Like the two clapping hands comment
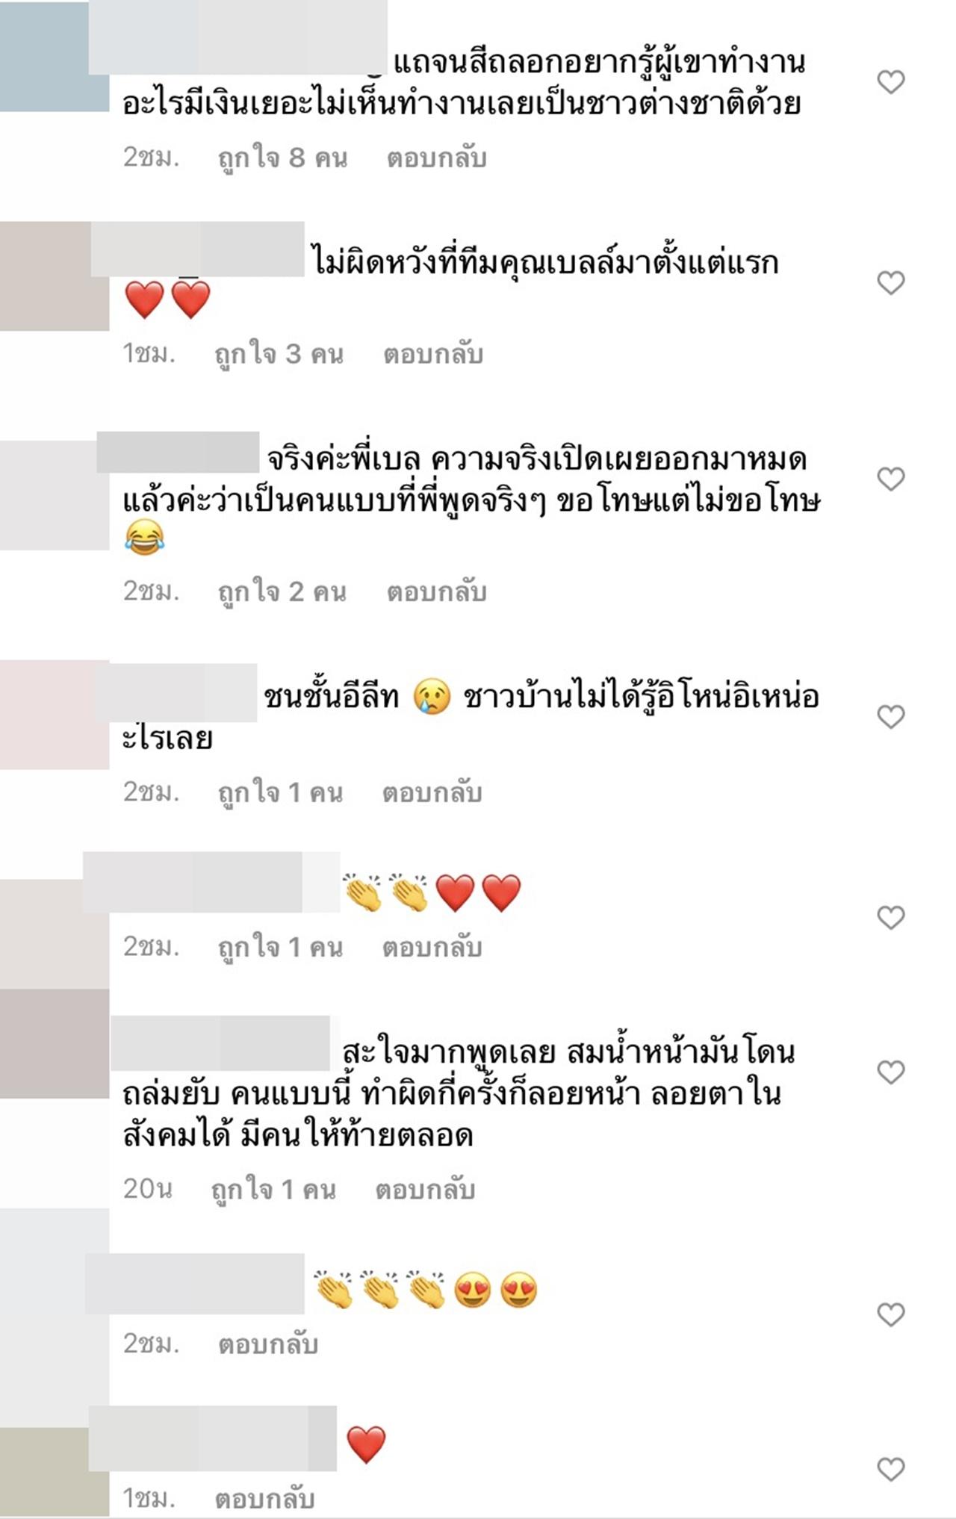The width and height of the screenshot is (956, 1519). (890, 916)
